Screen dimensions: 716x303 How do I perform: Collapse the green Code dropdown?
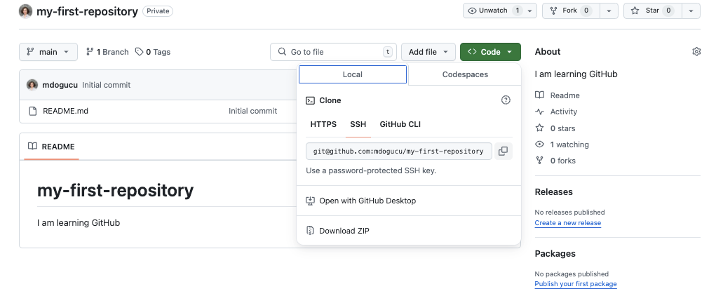(490, 52)
